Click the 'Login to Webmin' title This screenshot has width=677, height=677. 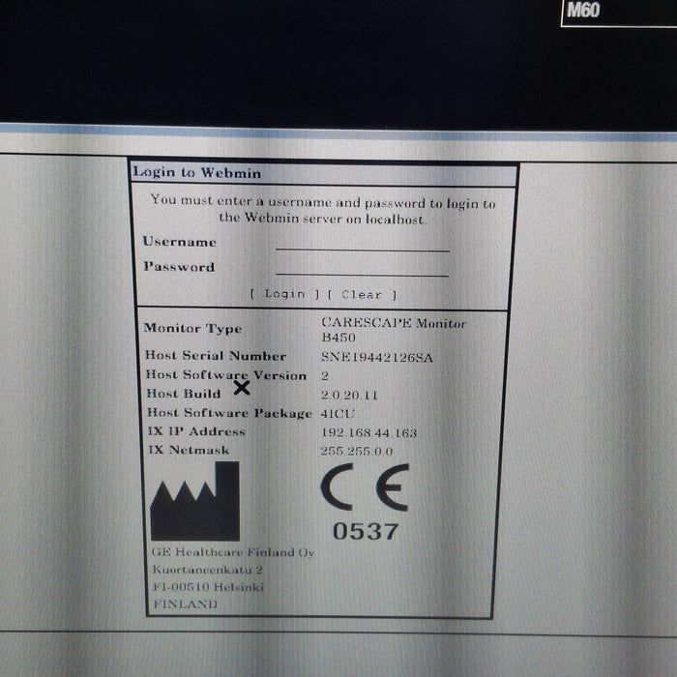coord(197,173)
